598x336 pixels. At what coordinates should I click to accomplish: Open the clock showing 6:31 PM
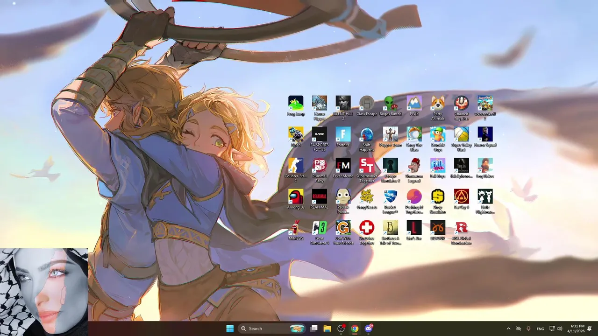tap(576, 329)
